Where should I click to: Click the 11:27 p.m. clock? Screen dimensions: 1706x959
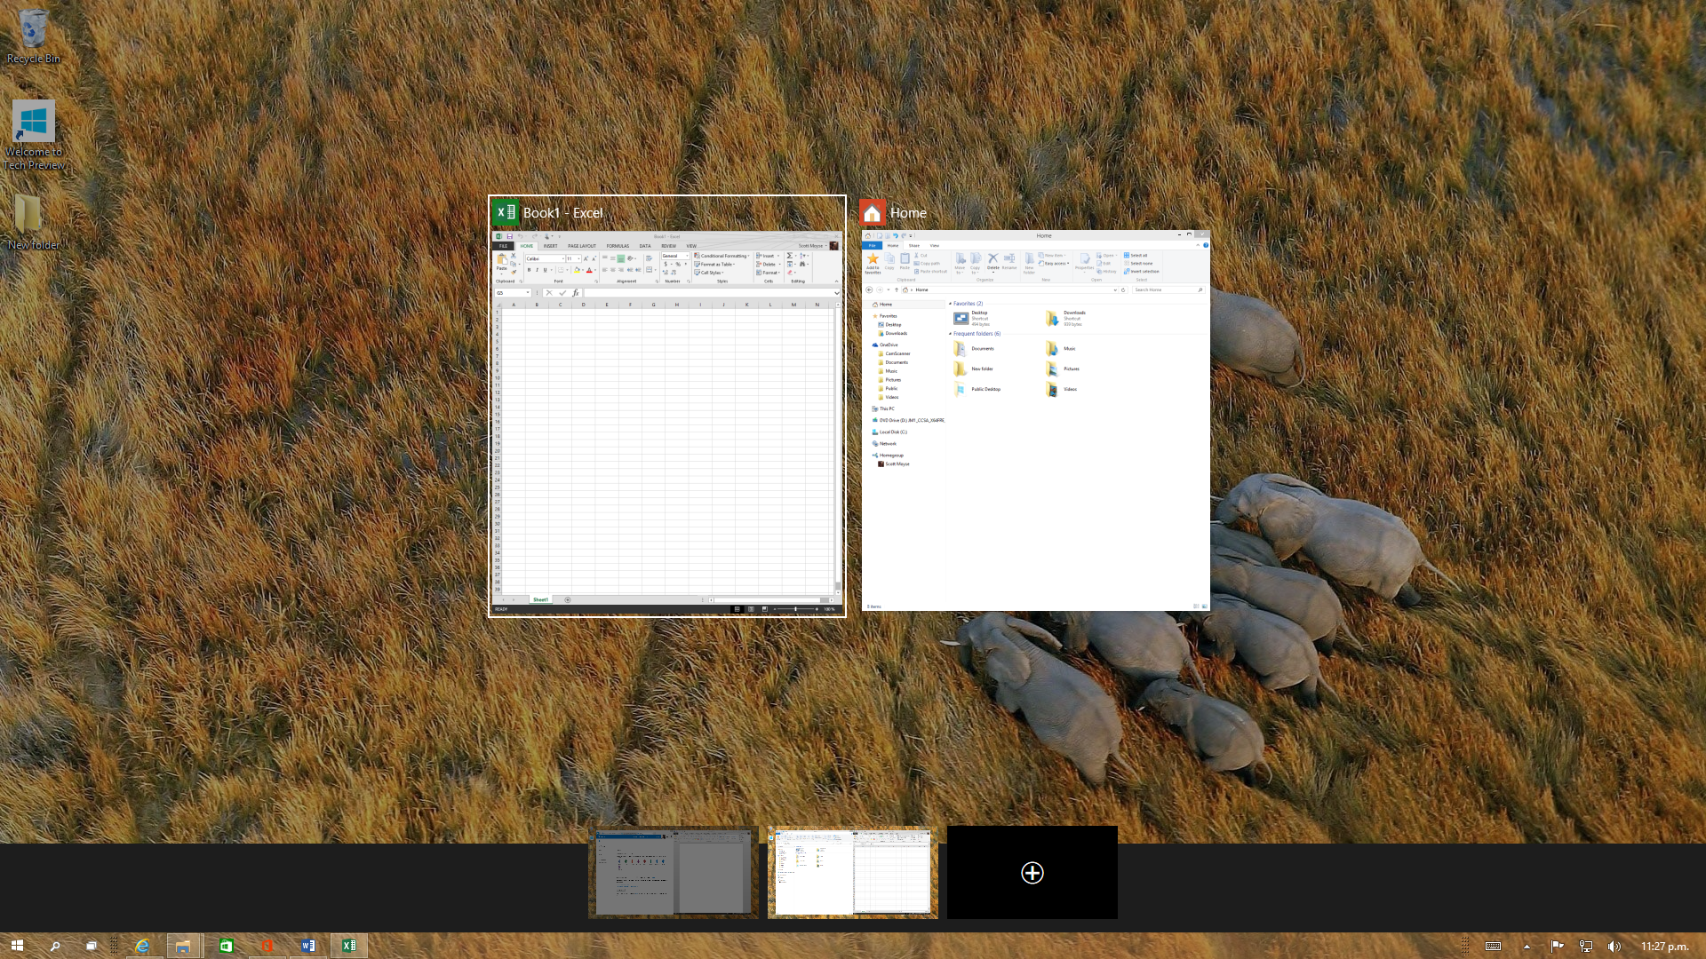click(1664, 946)
